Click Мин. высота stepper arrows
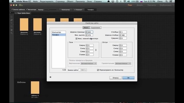This screenshot has height=103, width=184. click(x=86, y=35)
